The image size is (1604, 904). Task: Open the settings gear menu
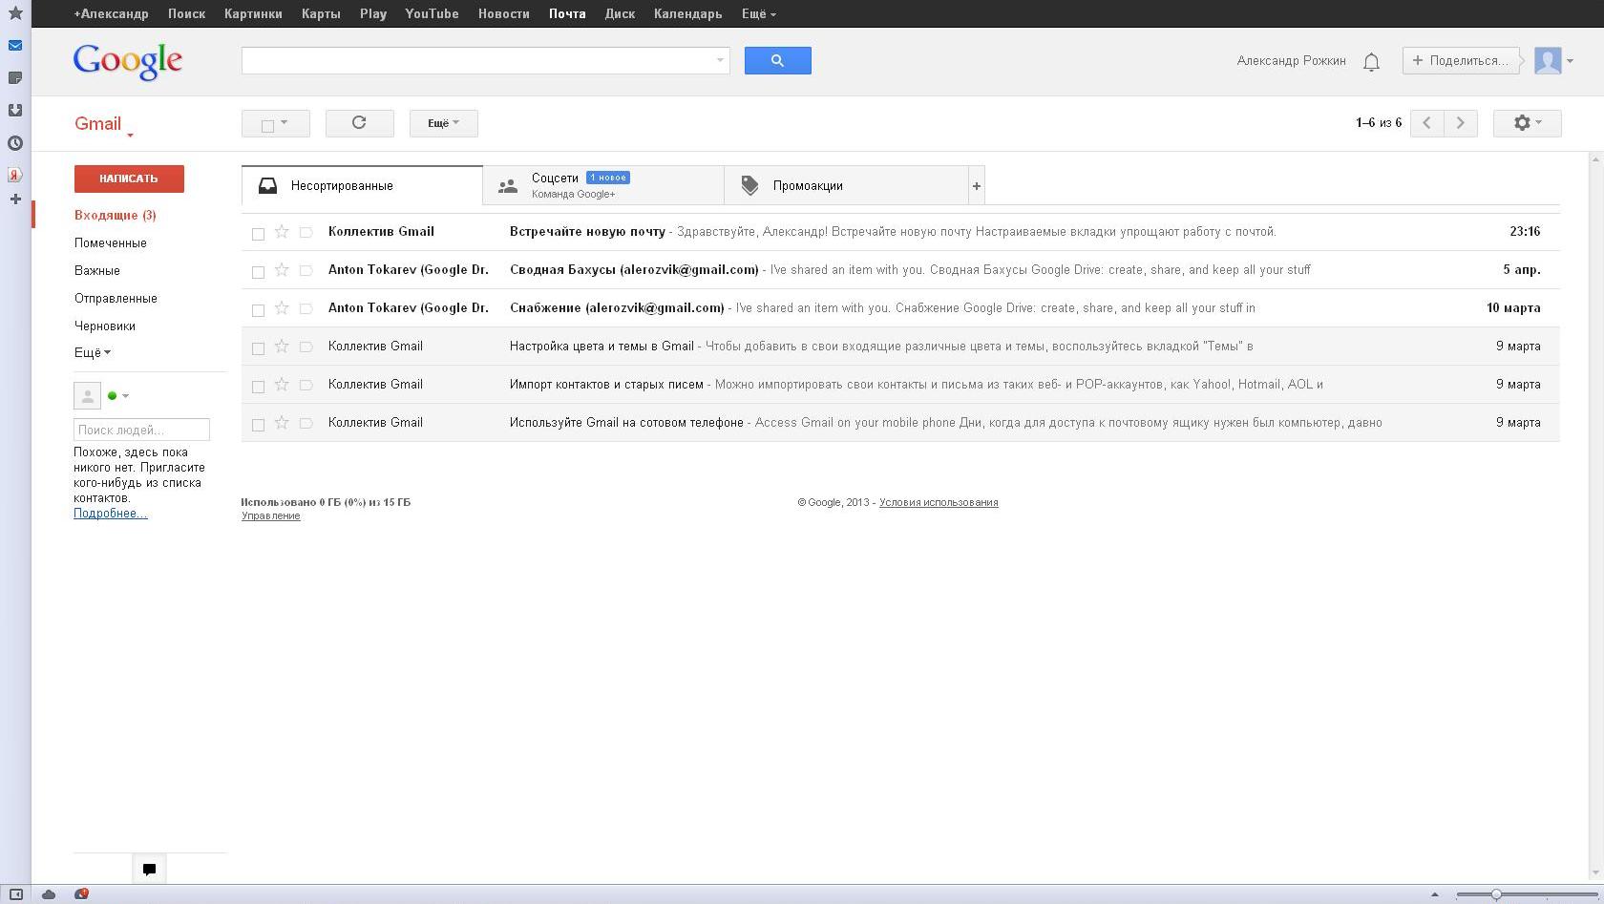pyautogui.click(x=1527, y=122)
